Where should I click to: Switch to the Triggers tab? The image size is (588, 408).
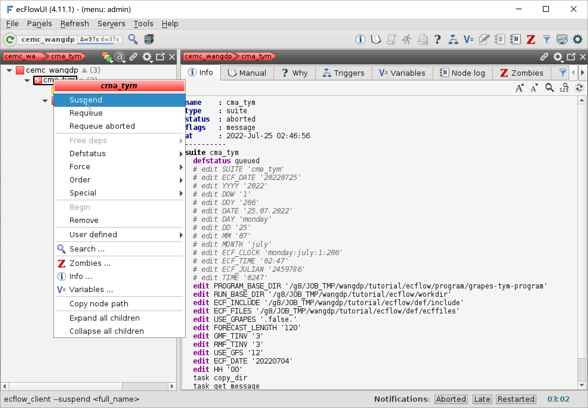coord(343,73)
